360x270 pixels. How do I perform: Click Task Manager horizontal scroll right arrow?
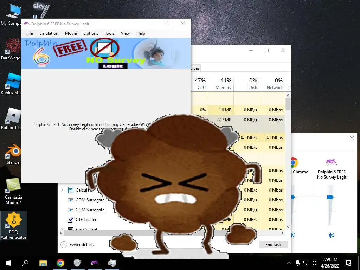282,233
